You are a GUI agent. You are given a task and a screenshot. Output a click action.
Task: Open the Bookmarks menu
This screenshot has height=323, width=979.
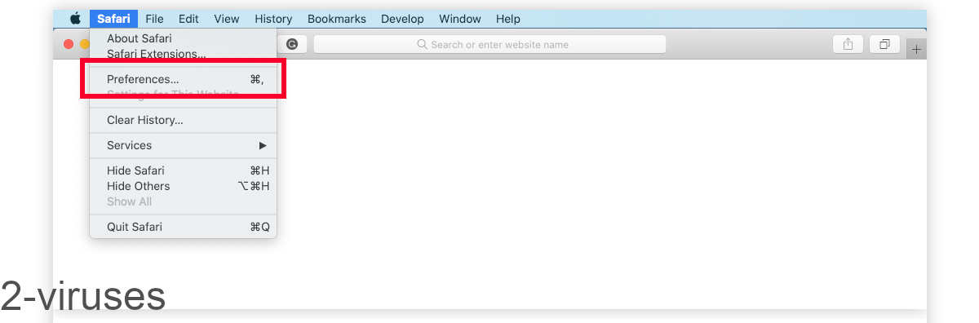pyautogui.click(x=337, y=19)
